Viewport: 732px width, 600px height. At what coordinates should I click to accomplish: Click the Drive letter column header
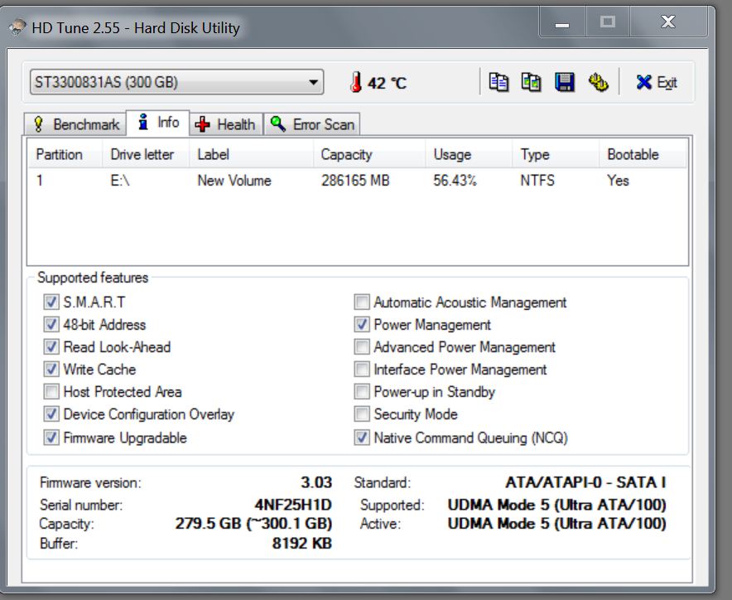pyautogui.click(x=146, y=154)
